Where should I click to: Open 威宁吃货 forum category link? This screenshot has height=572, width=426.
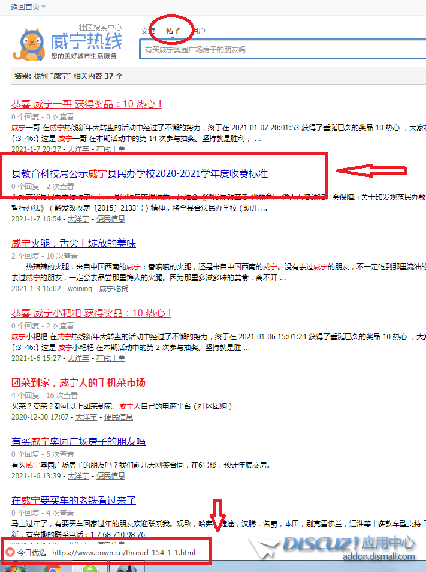click(x=113, y=289)
